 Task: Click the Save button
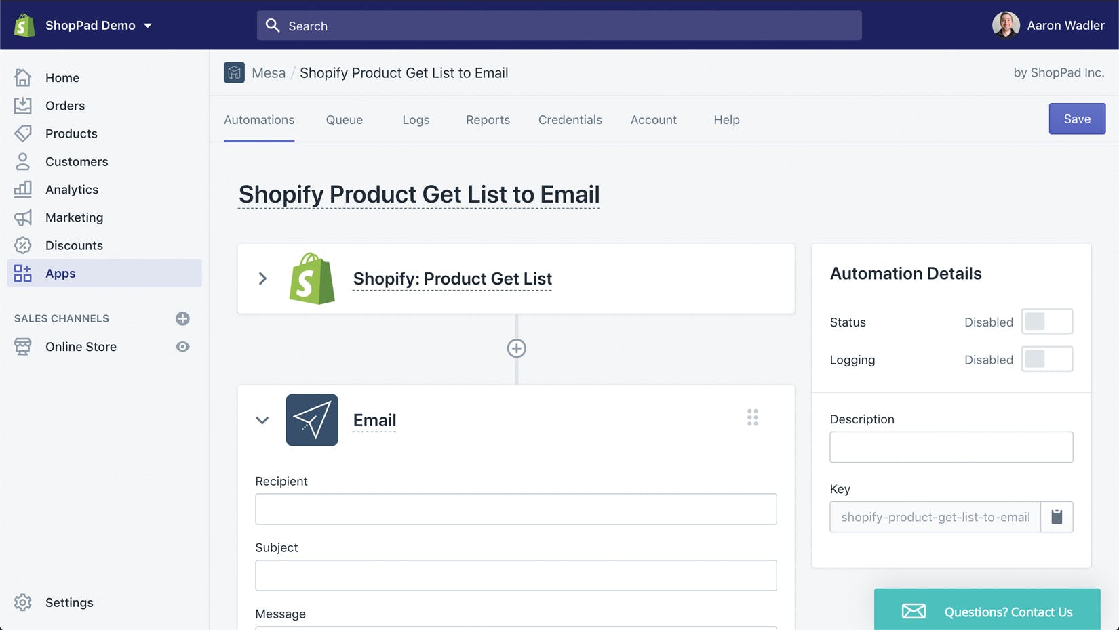pyautogui.click(x=1077, y=119)
